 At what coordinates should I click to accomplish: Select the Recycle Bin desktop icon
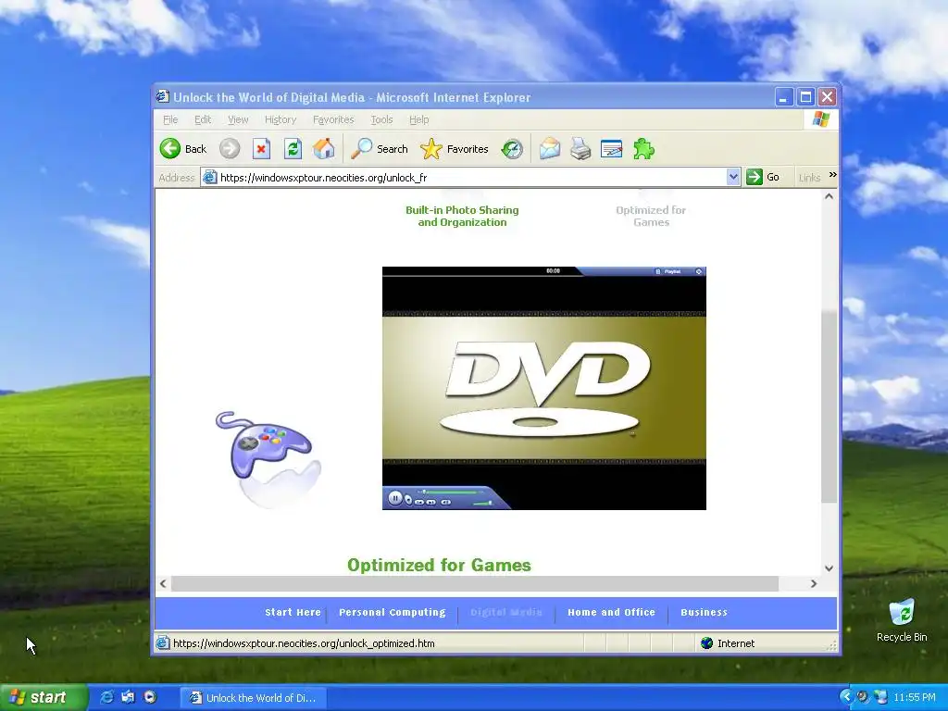(x=902, y=619)
